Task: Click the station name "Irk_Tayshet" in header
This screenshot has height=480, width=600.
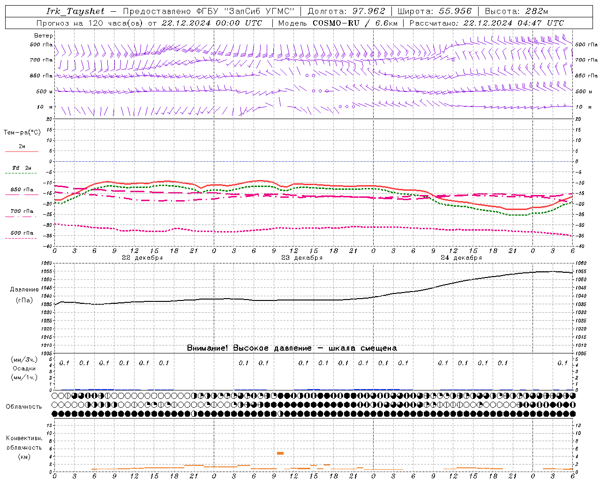Action: click(x=75, y=11)
